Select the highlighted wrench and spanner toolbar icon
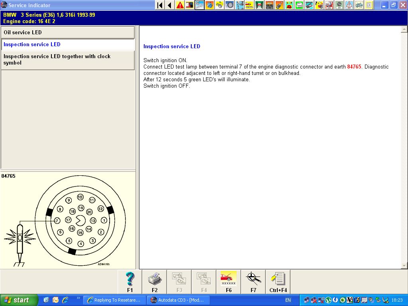Viewport: 408px width, 306px height. 200,5
